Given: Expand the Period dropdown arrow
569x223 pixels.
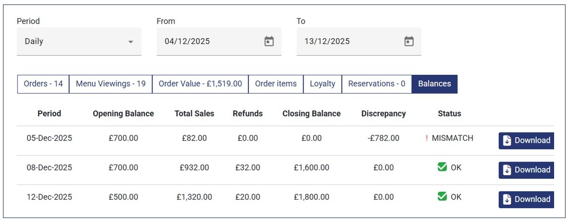Looking at the screenshot, I should (x=131, y=42).
